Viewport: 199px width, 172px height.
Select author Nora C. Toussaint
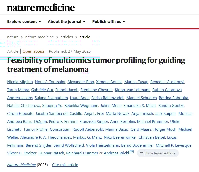(50, 82)
